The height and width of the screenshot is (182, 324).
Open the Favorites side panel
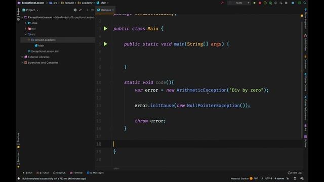coord(18,160)
